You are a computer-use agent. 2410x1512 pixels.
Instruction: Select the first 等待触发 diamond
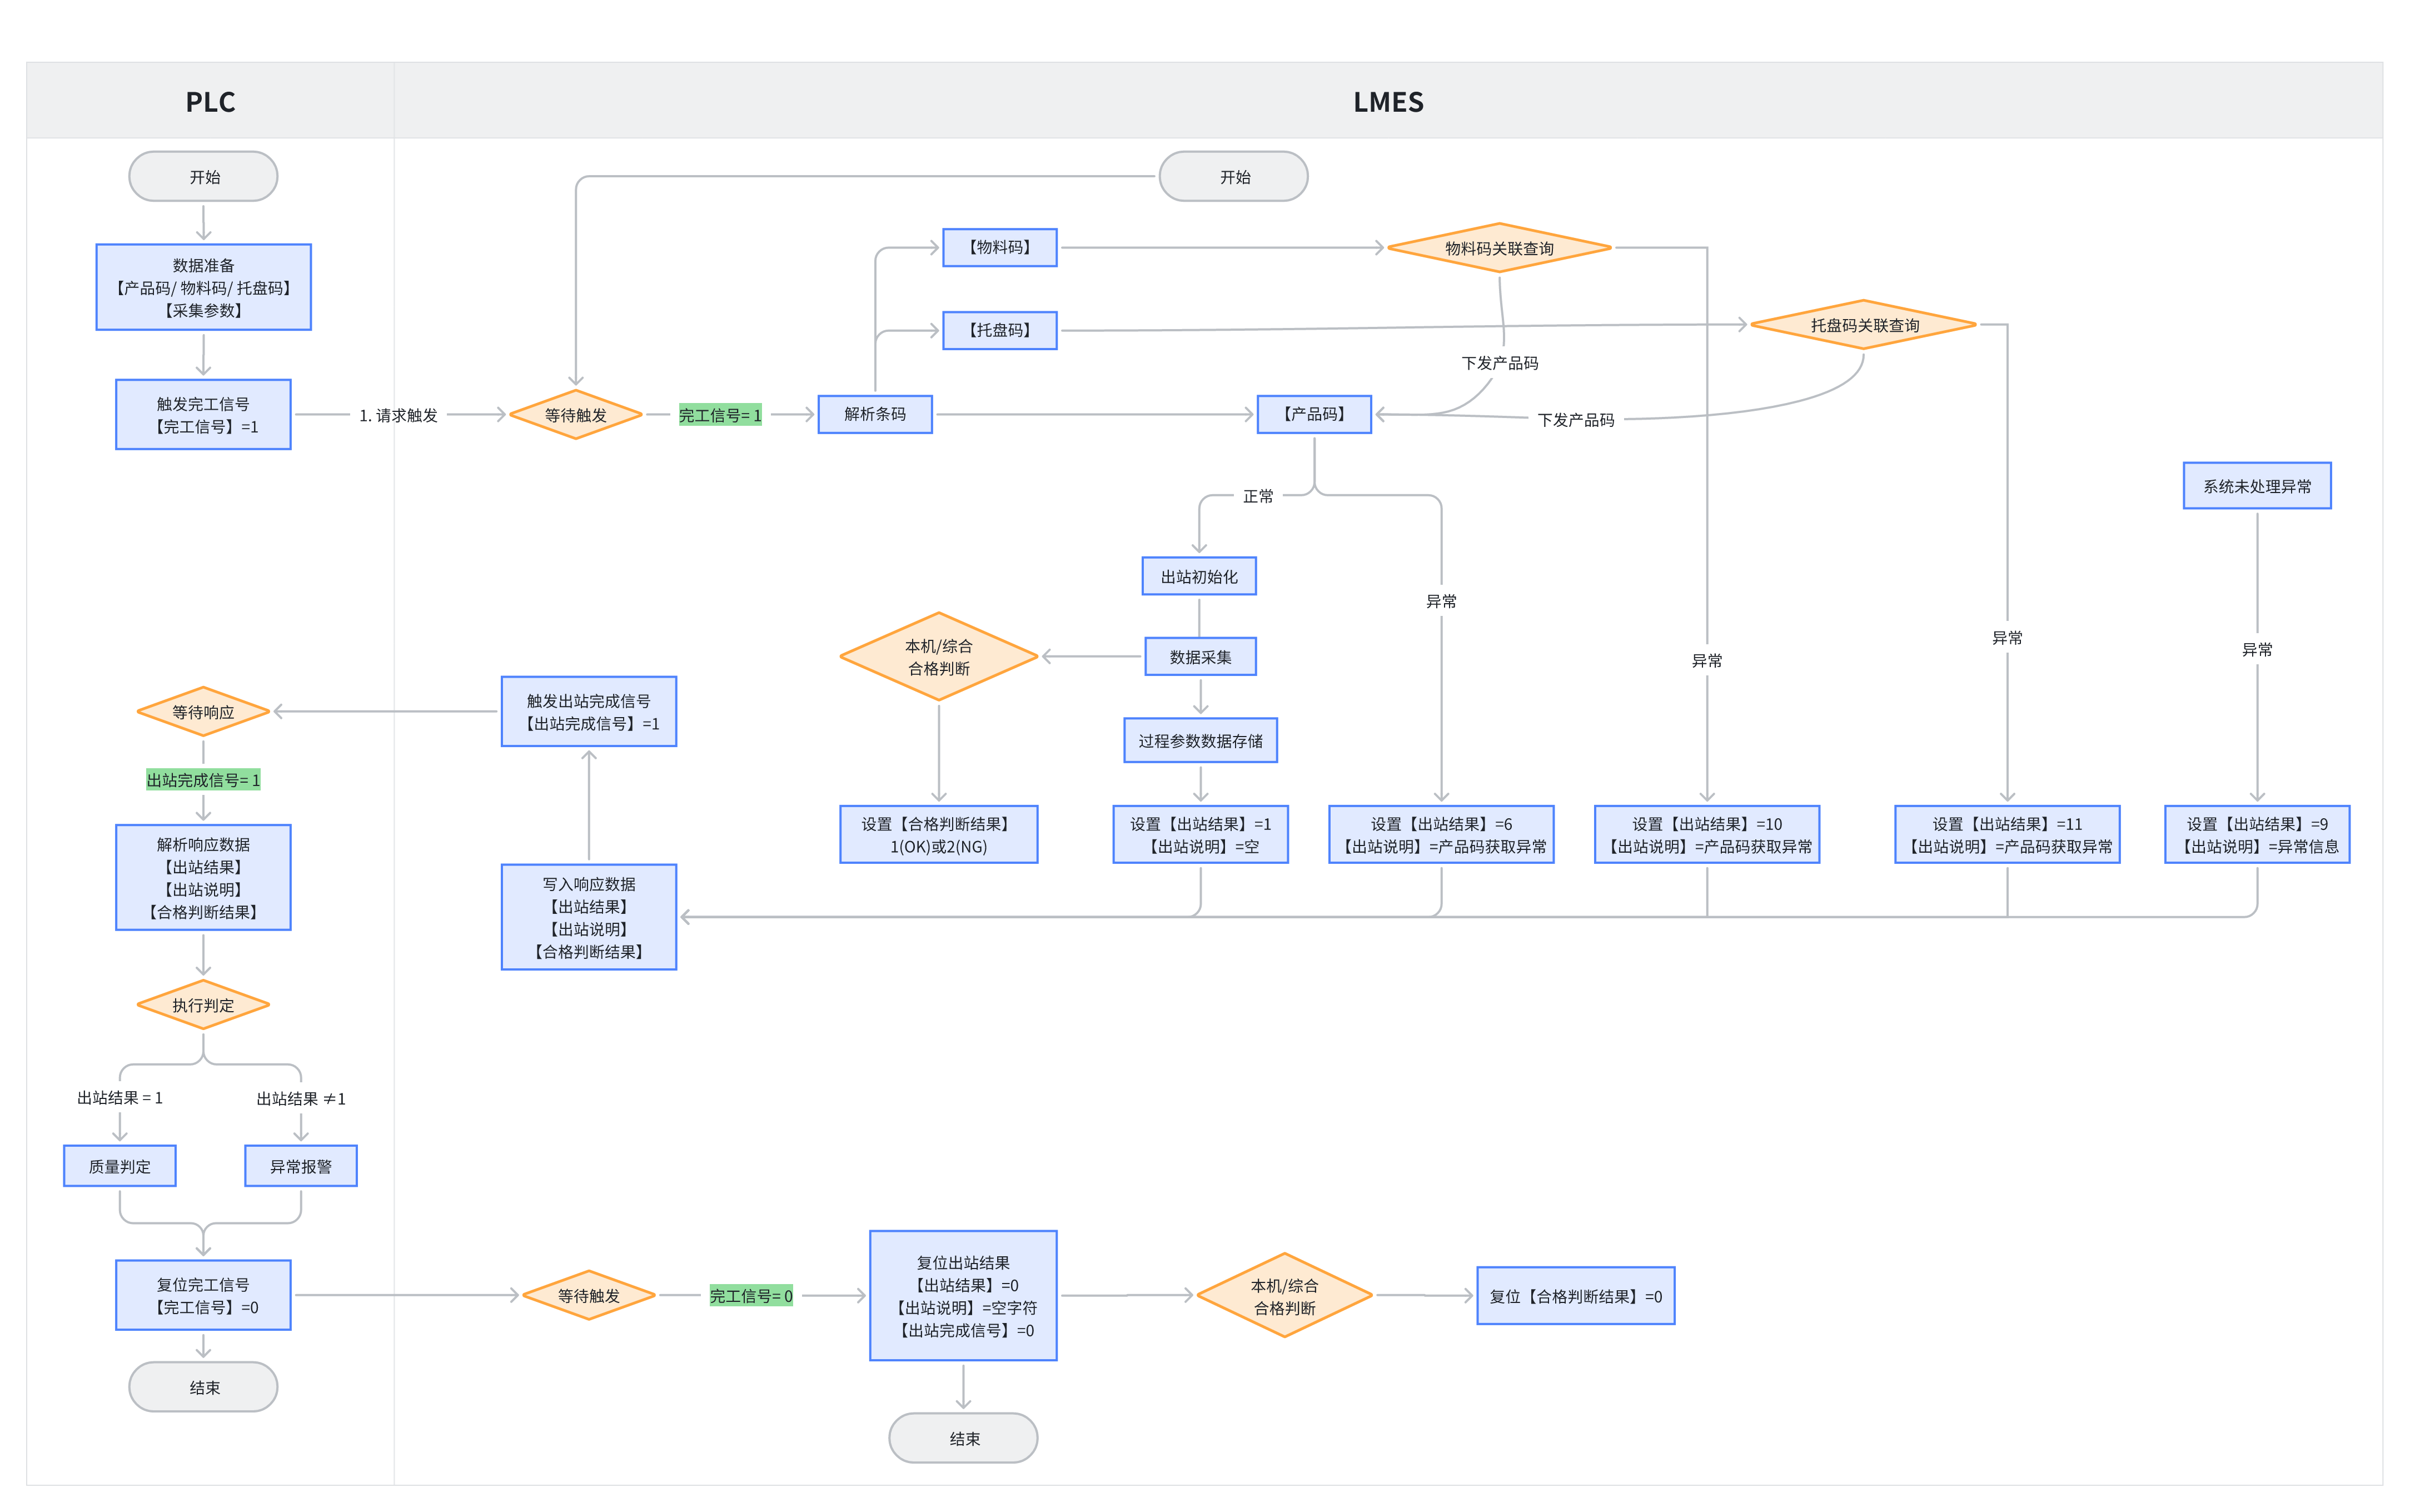point(575,414)
